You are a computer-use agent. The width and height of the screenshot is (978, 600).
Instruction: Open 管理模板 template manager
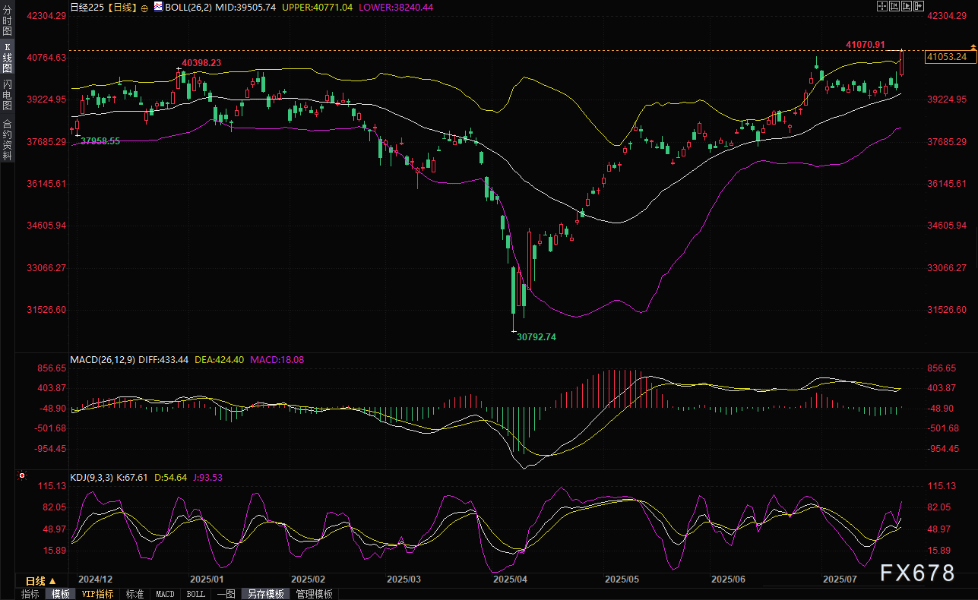[314, 594]
